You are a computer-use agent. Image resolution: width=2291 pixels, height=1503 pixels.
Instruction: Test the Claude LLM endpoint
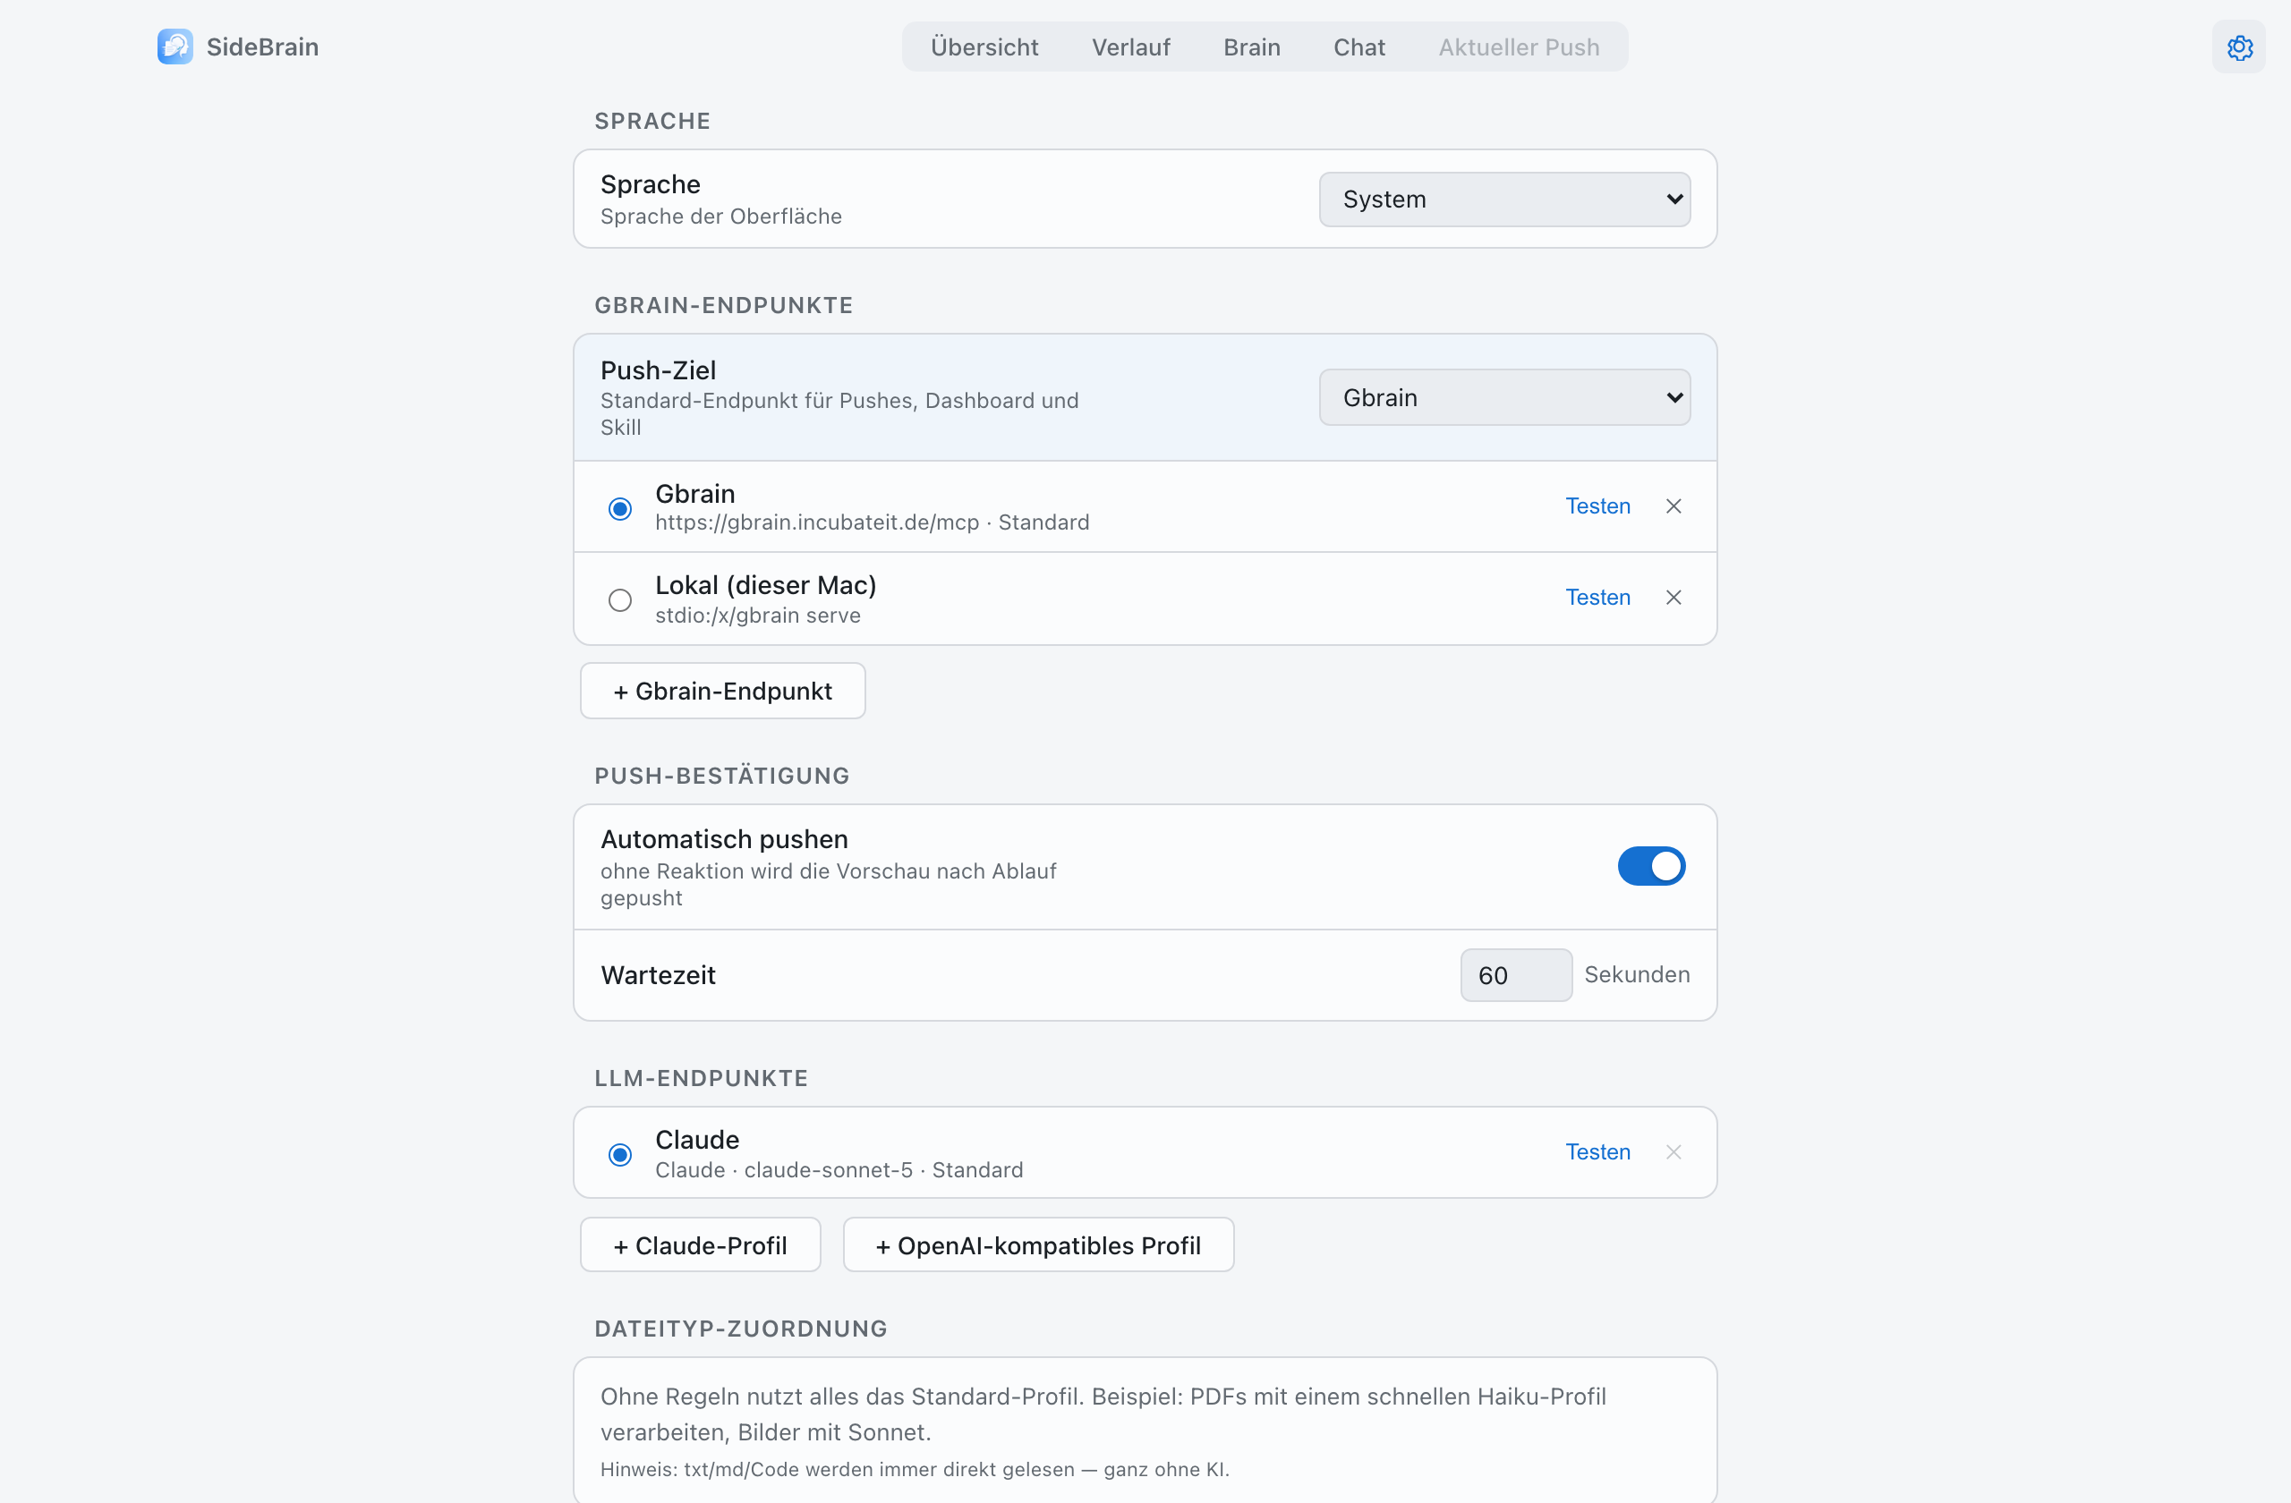point(1597,1151)
